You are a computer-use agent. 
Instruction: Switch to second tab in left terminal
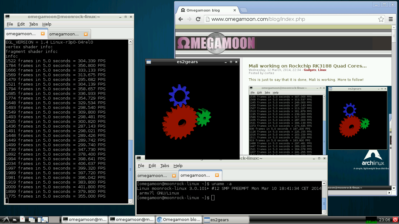[69, 34]
